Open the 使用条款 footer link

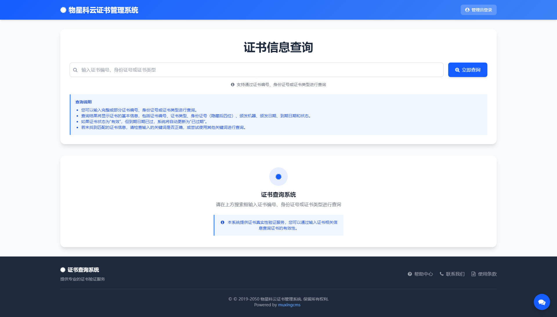click(x=484, y=274)
